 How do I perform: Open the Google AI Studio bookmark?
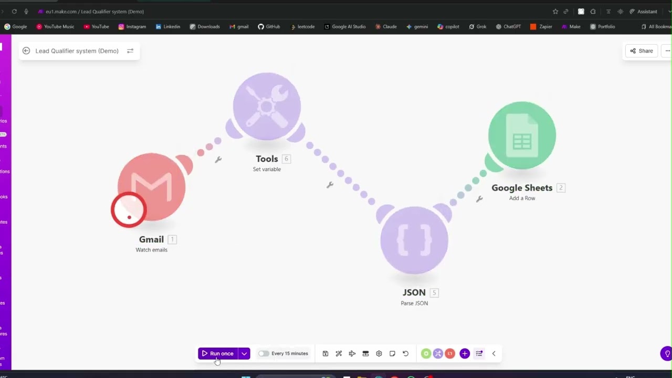(345, 27)
